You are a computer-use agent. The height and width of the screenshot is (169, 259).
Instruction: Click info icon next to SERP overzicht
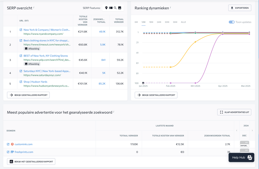tap(34, 7)
